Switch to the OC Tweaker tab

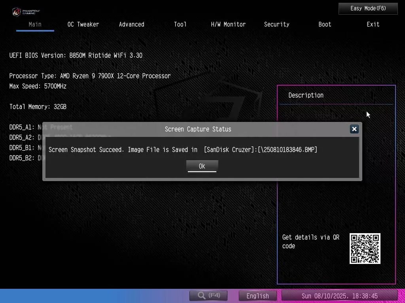click(x=83, y=24)
